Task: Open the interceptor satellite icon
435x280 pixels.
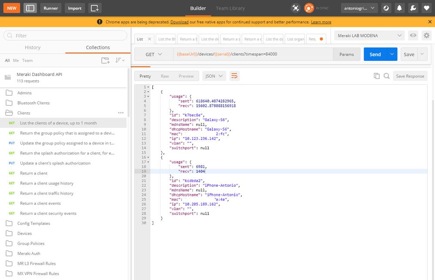Action: point(296,8)
